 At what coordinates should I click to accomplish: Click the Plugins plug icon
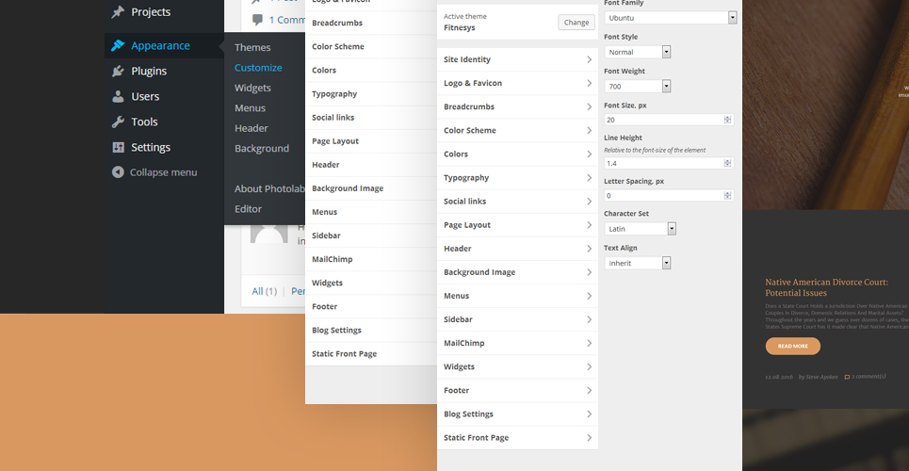[118, 71]
